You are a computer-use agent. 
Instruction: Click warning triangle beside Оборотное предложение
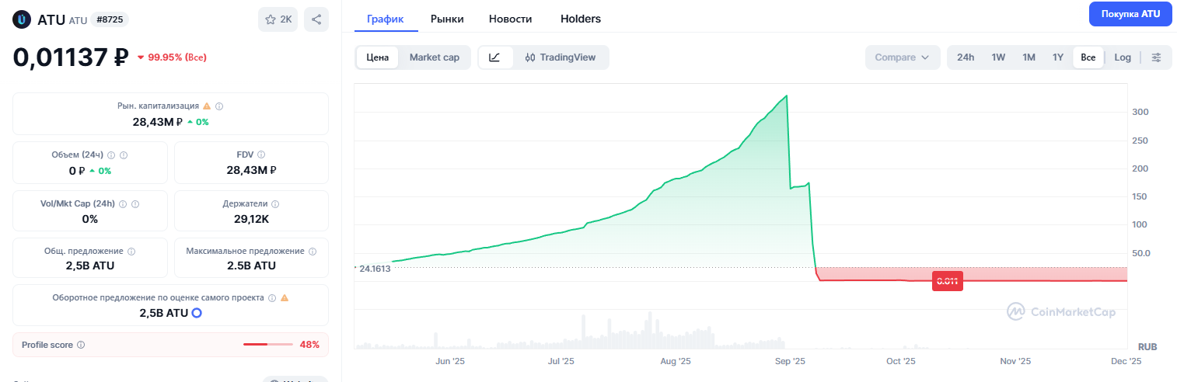point(285,298)
